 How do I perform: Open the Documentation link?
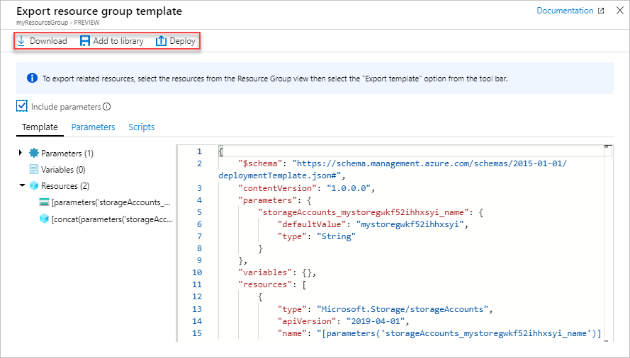tap(565, 11)
